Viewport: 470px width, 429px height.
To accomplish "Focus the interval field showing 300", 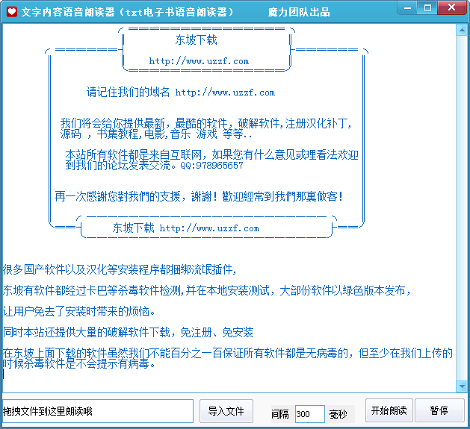I will 309,414.
